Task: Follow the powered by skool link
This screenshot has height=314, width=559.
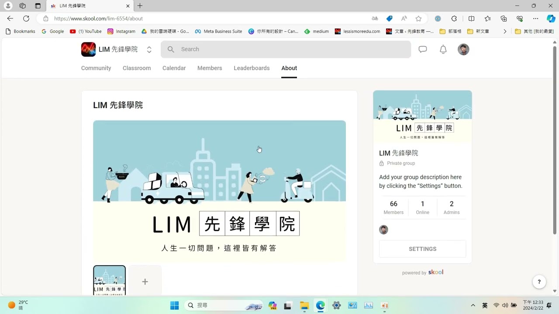Action: [x=423, y=273]
